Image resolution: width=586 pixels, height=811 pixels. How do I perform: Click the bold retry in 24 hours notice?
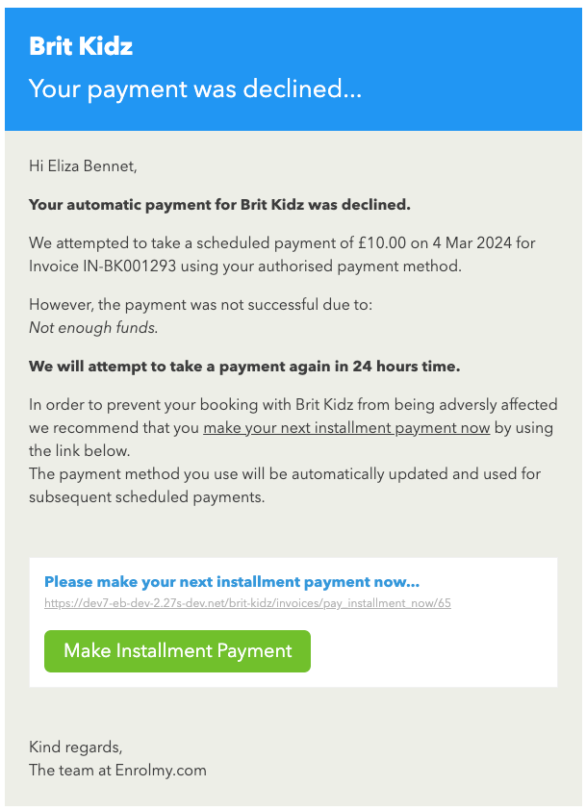click(244, 367)
